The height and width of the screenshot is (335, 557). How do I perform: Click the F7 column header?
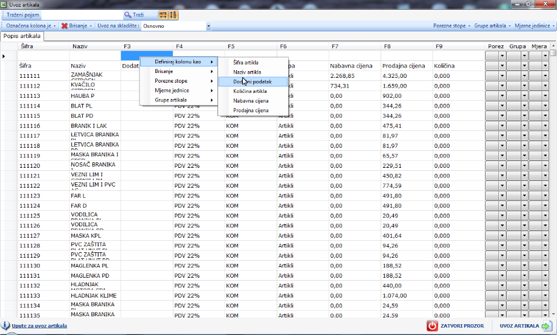pyautogui.click(x=355, y=46)
